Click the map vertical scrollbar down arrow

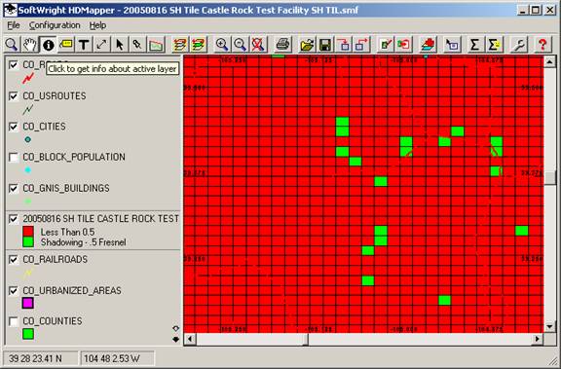550,326
